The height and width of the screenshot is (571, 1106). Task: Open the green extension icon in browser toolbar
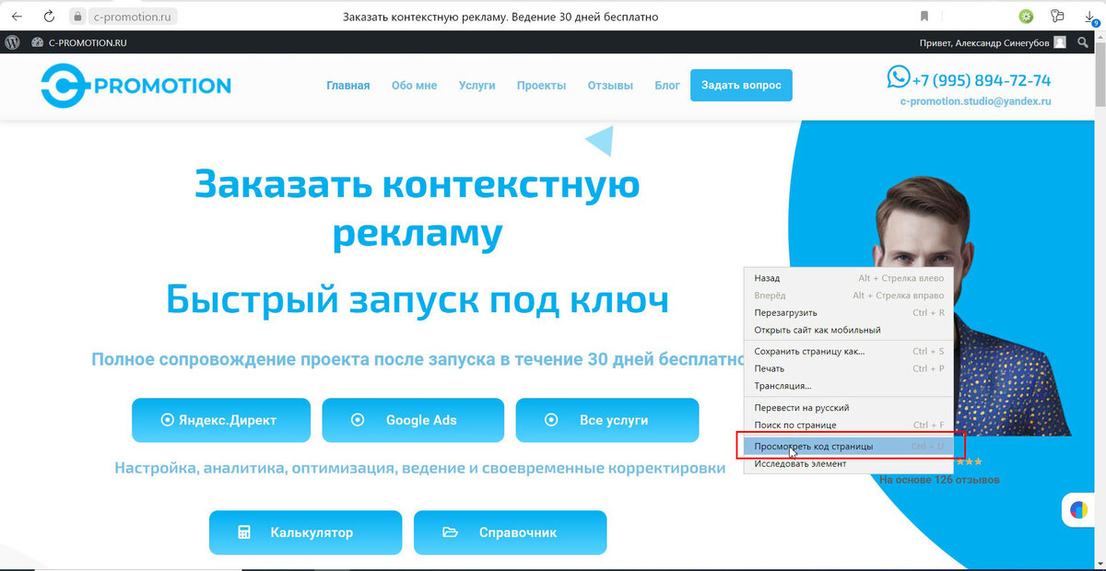[1025, 17]
